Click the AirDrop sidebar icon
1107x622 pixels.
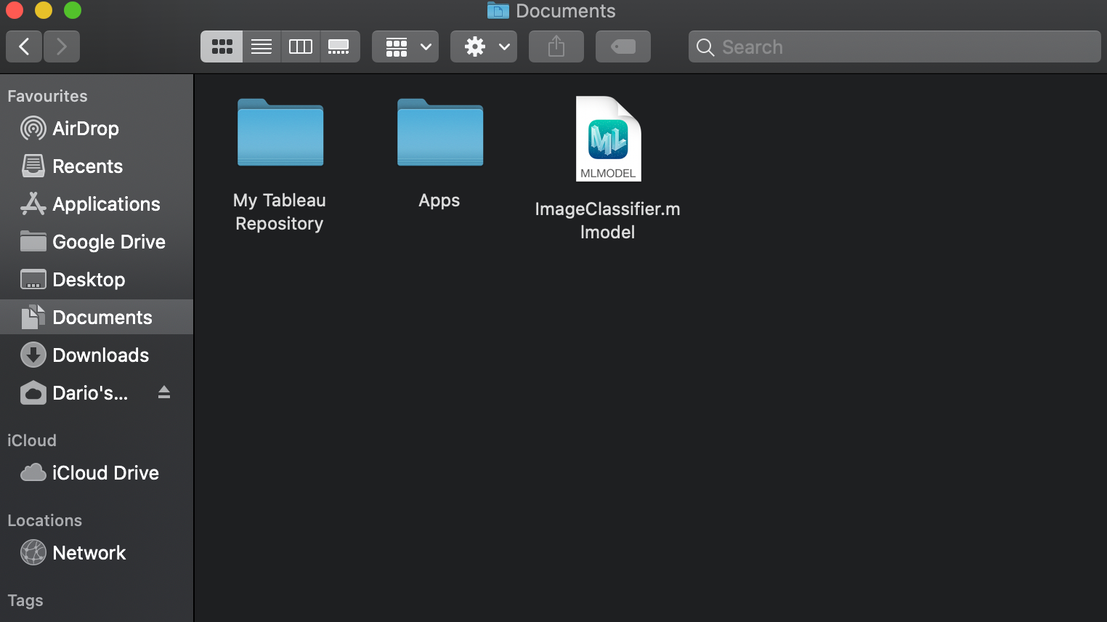coord(33,129)
